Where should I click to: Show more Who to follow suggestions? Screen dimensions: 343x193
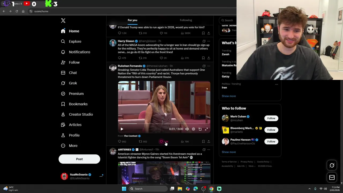(x=229, y=152)
